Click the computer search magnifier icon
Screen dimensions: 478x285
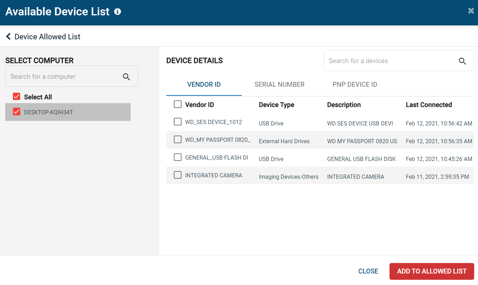[126, 77]
